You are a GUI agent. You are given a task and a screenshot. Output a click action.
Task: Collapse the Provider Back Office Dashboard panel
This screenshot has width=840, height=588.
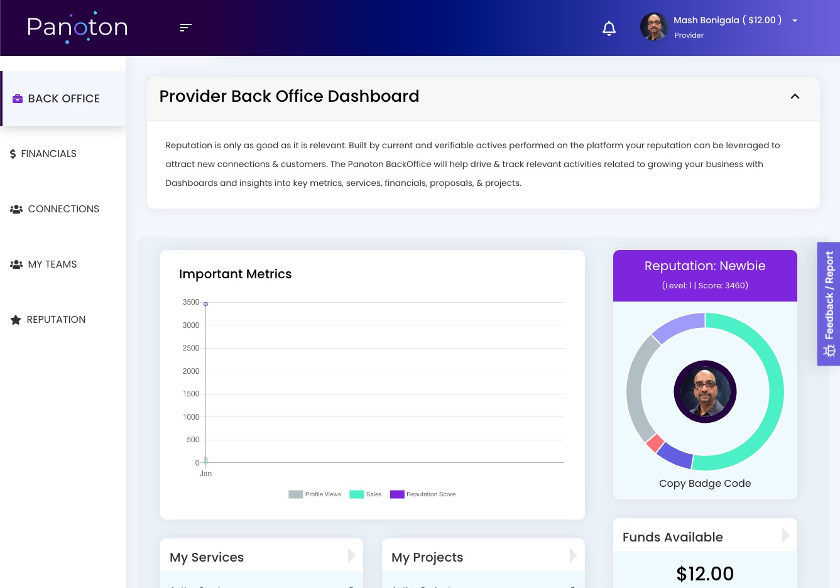[x=795, y=96]
